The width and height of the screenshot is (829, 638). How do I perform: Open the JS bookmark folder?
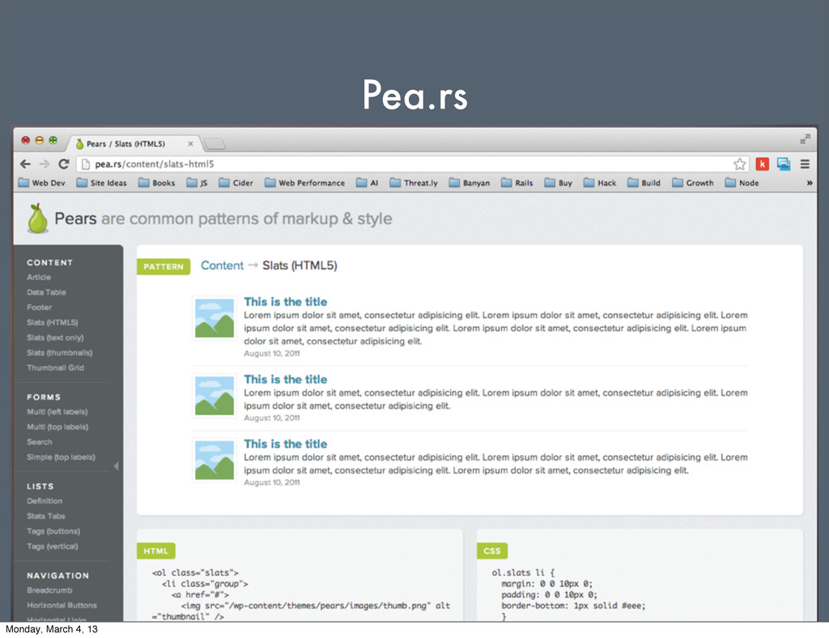[x=197, y=183]
